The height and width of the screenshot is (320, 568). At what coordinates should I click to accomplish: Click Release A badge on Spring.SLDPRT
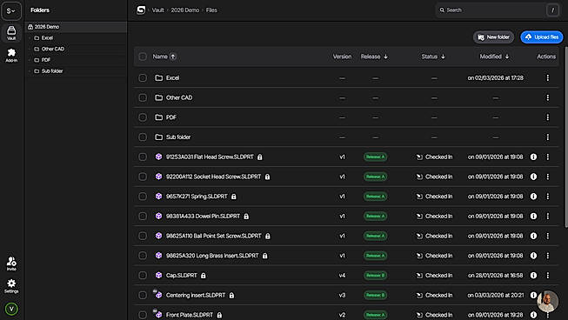tap(375, 197)
